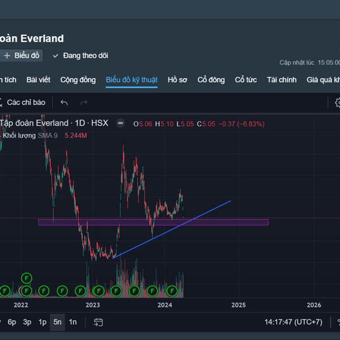Click the lower F marker above the 2022 label
Image resolution: width=340 pixels, height=340 pixels.
[x=27, y=291]
